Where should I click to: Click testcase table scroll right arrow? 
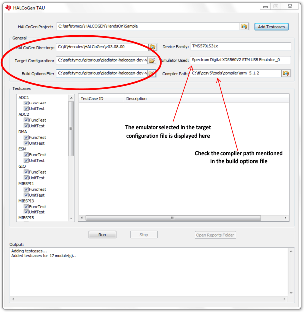pos(285,218)
